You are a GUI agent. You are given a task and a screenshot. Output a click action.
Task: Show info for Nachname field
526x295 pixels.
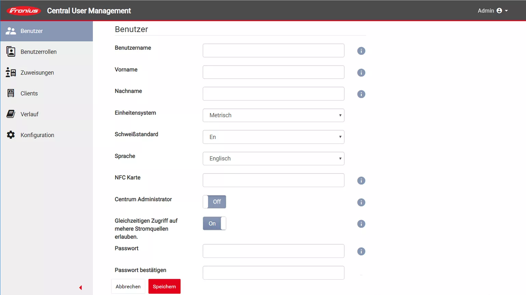361,94
